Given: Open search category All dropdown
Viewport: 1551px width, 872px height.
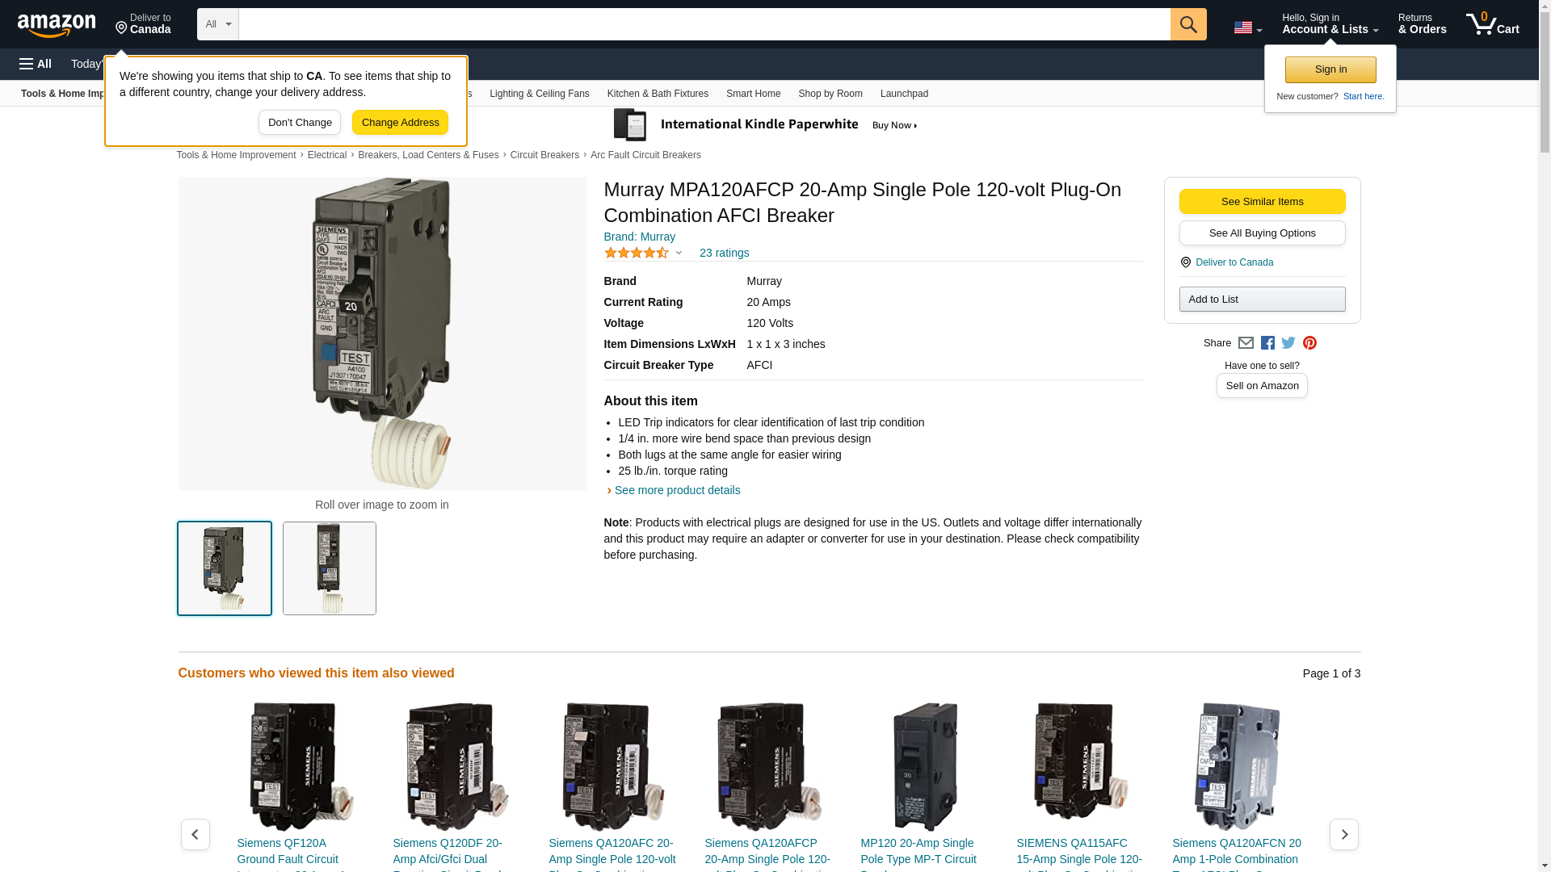Looking at the screenshot, I should coord(217,24).
